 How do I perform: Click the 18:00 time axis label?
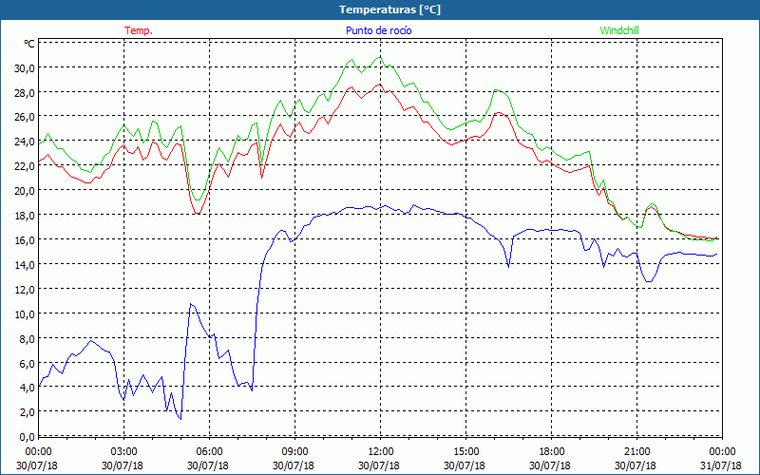point(551,452)
